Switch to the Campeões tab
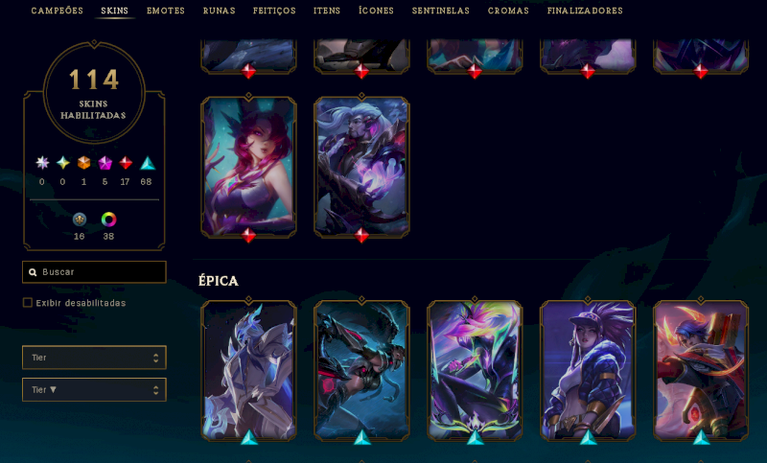Image resolution: width=767 pixels, height=463 pixels. coord(57,11)
